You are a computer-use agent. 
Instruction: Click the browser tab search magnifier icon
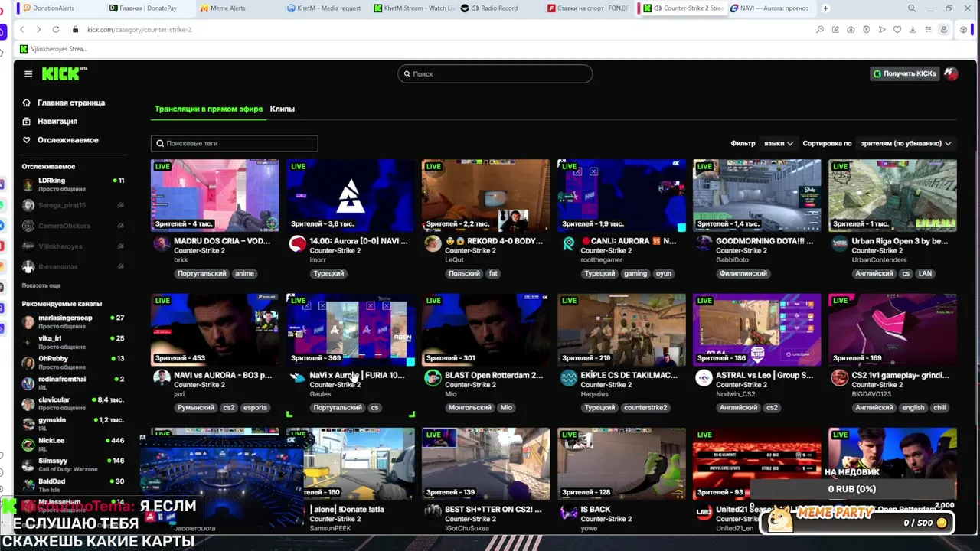pos(911,8)
